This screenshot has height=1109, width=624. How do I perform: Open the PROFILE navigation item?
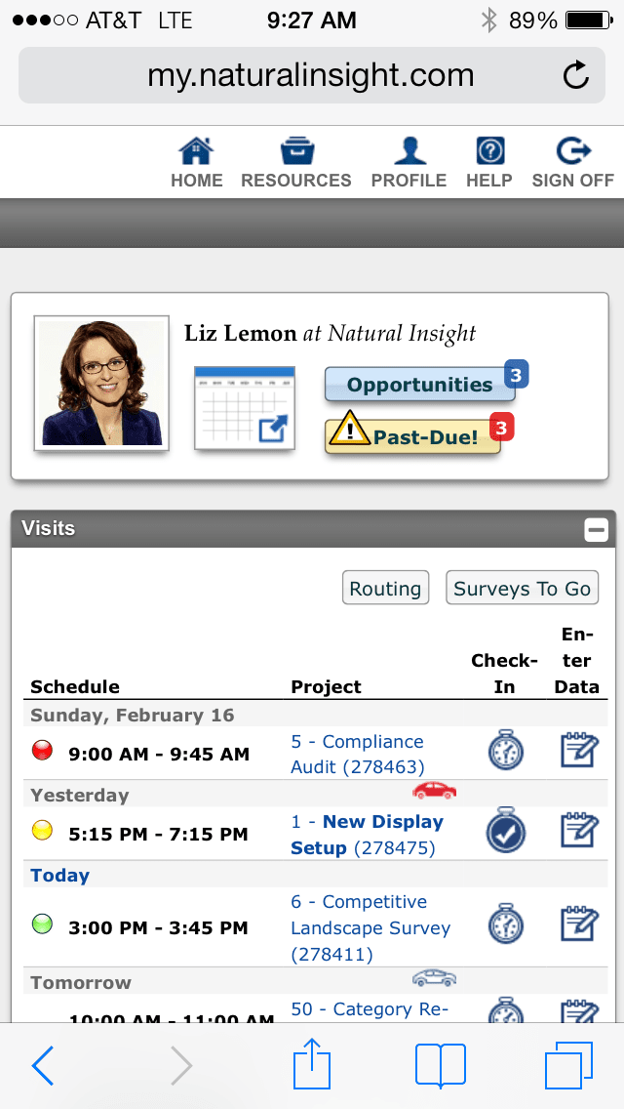point(409,163)
